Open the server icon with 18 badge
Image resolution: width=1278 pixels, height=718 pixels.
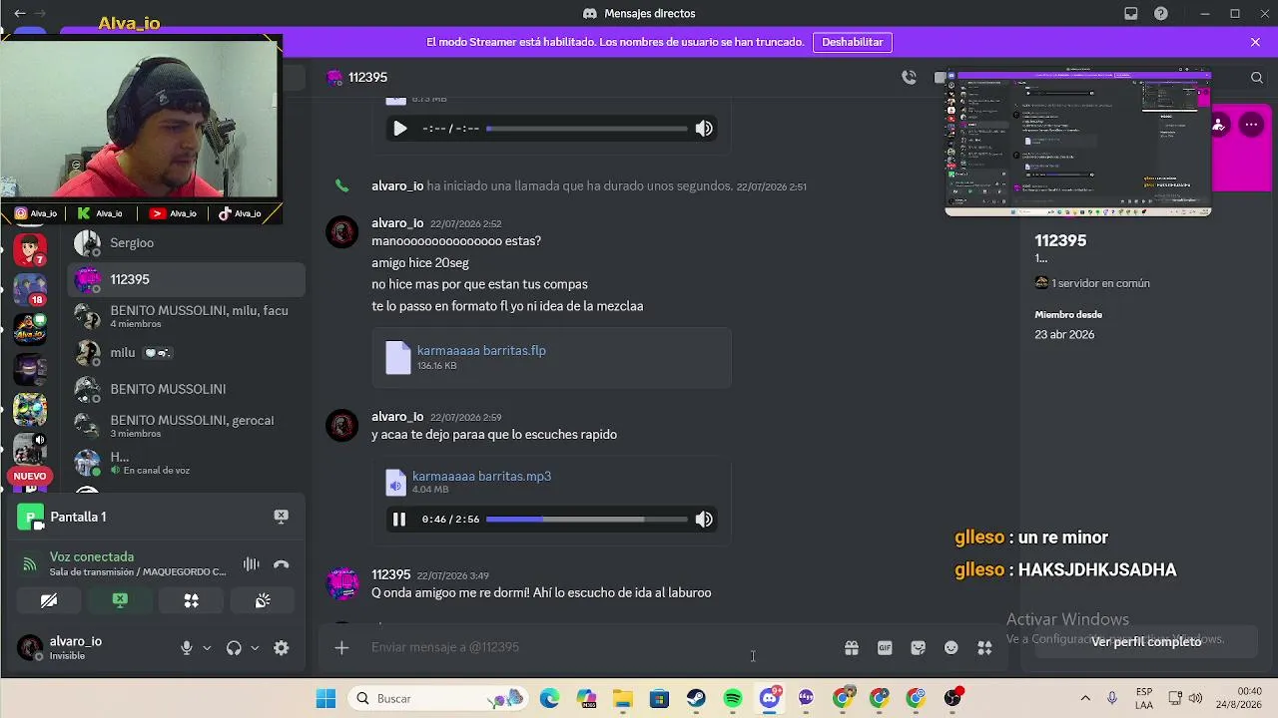pyautogui.click(x=30, y=288)
